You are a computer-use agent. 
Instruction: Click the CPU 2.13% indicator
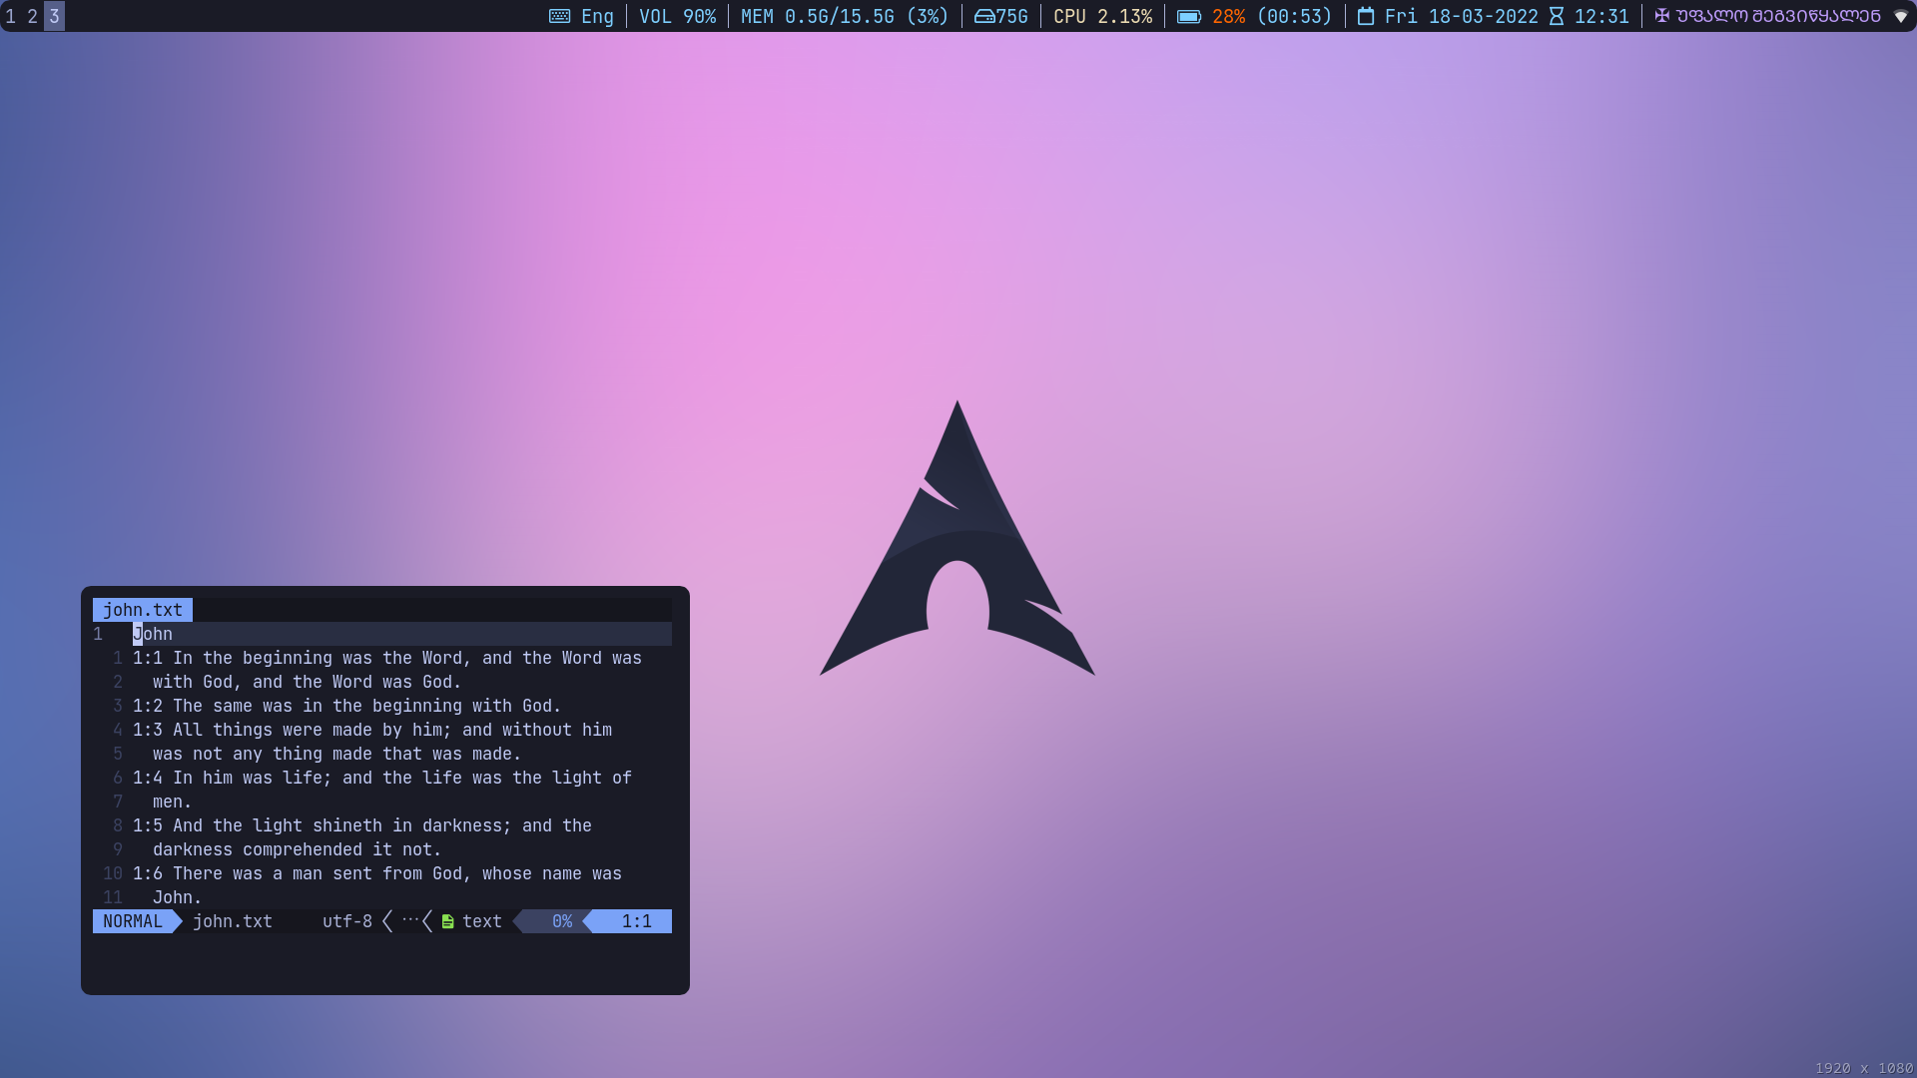[1102, 16]
